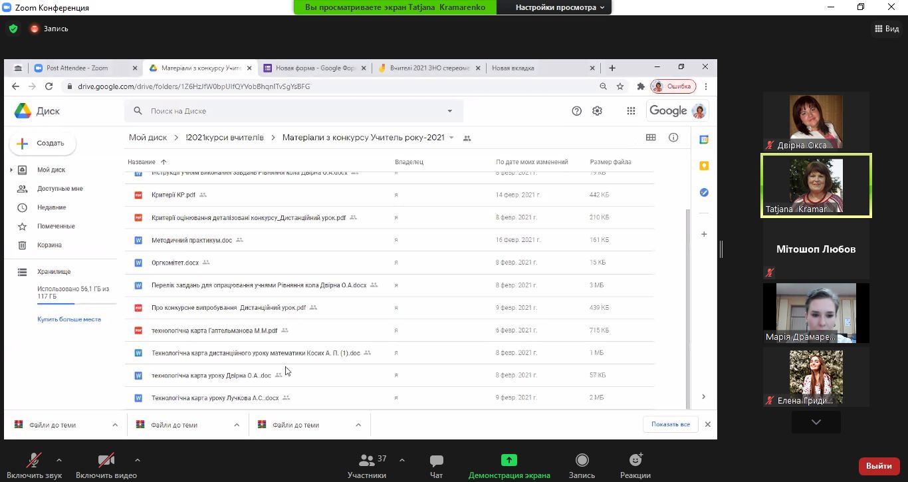The image size is (908, 482).
Task: Click the Google apps grid icon
Action: [x=631, y=111]
